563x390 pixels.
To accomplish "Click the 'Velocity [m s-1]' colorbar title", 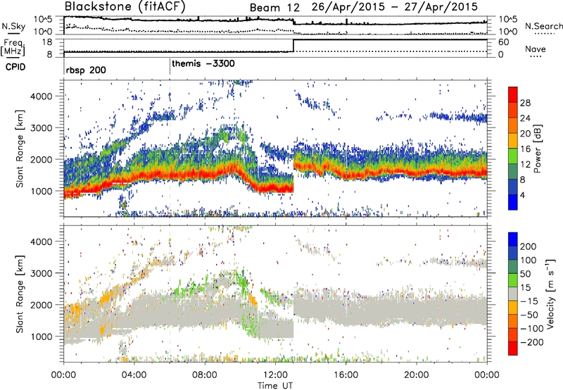I will click(550, 294).
